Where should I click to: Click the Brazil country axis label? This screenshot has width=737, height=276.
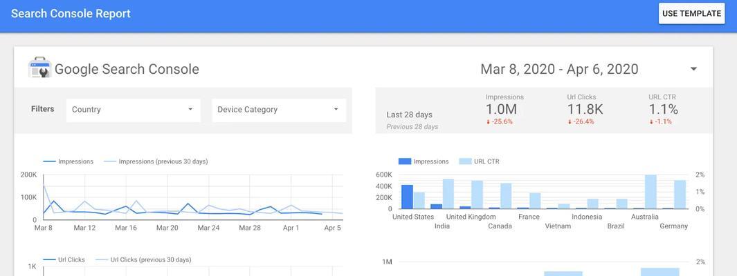coord(616,226)
